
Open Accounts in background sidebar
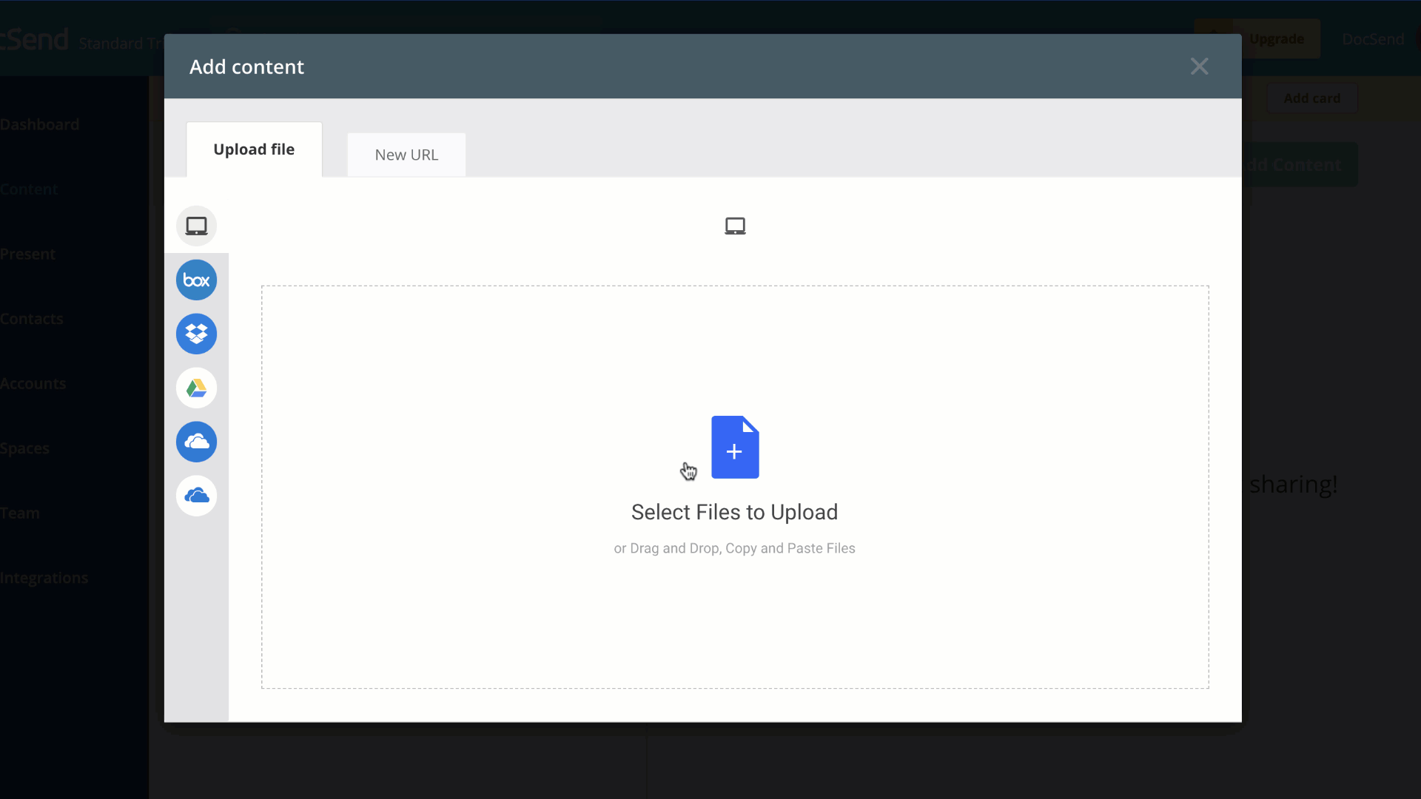click(33, 383)
